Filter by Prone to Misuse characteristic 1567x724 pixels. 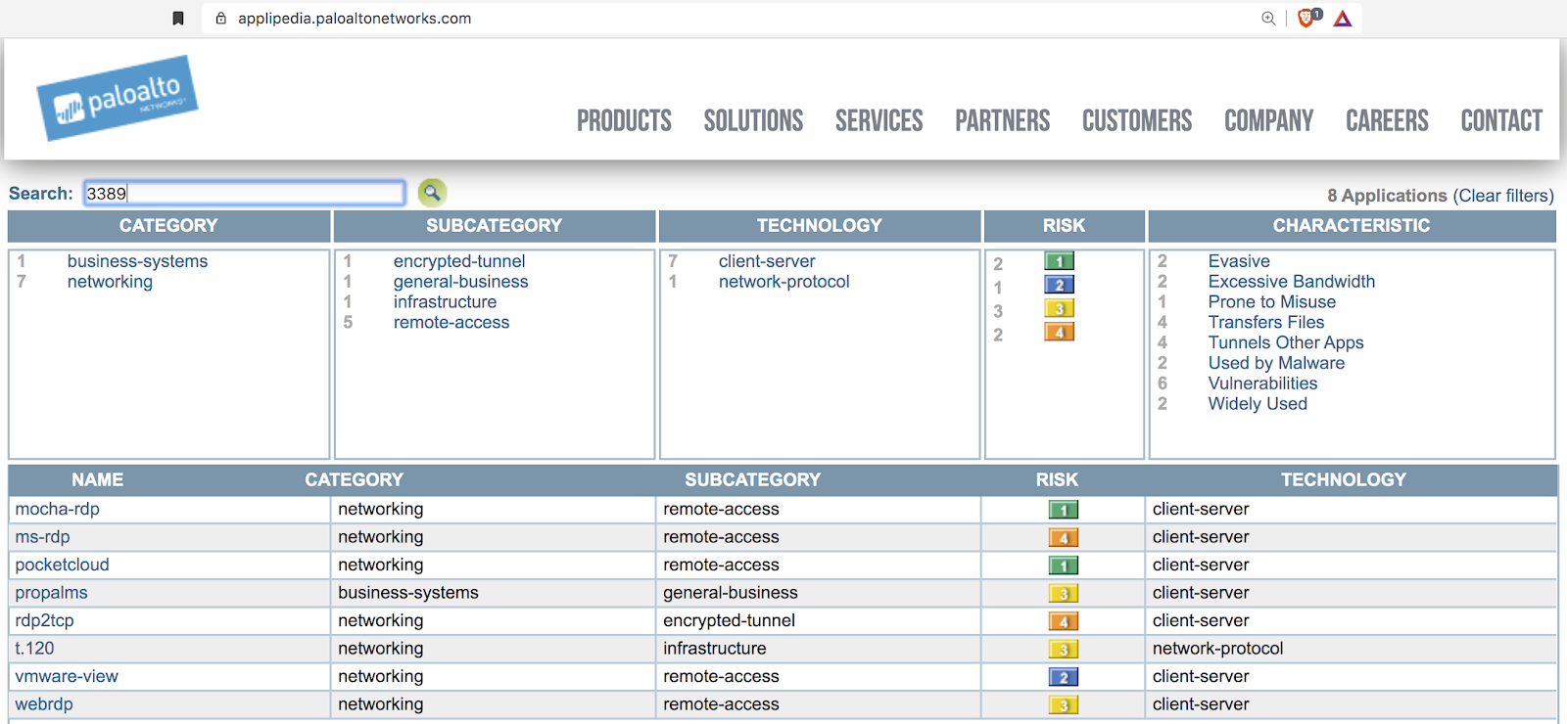tap(1272, 302)
